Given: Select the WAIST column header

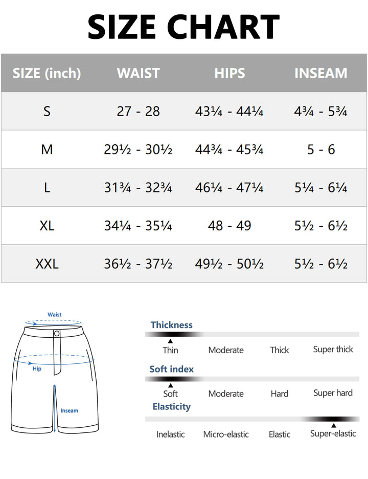Looking at the screenshot, I should (x=138, y=73).
